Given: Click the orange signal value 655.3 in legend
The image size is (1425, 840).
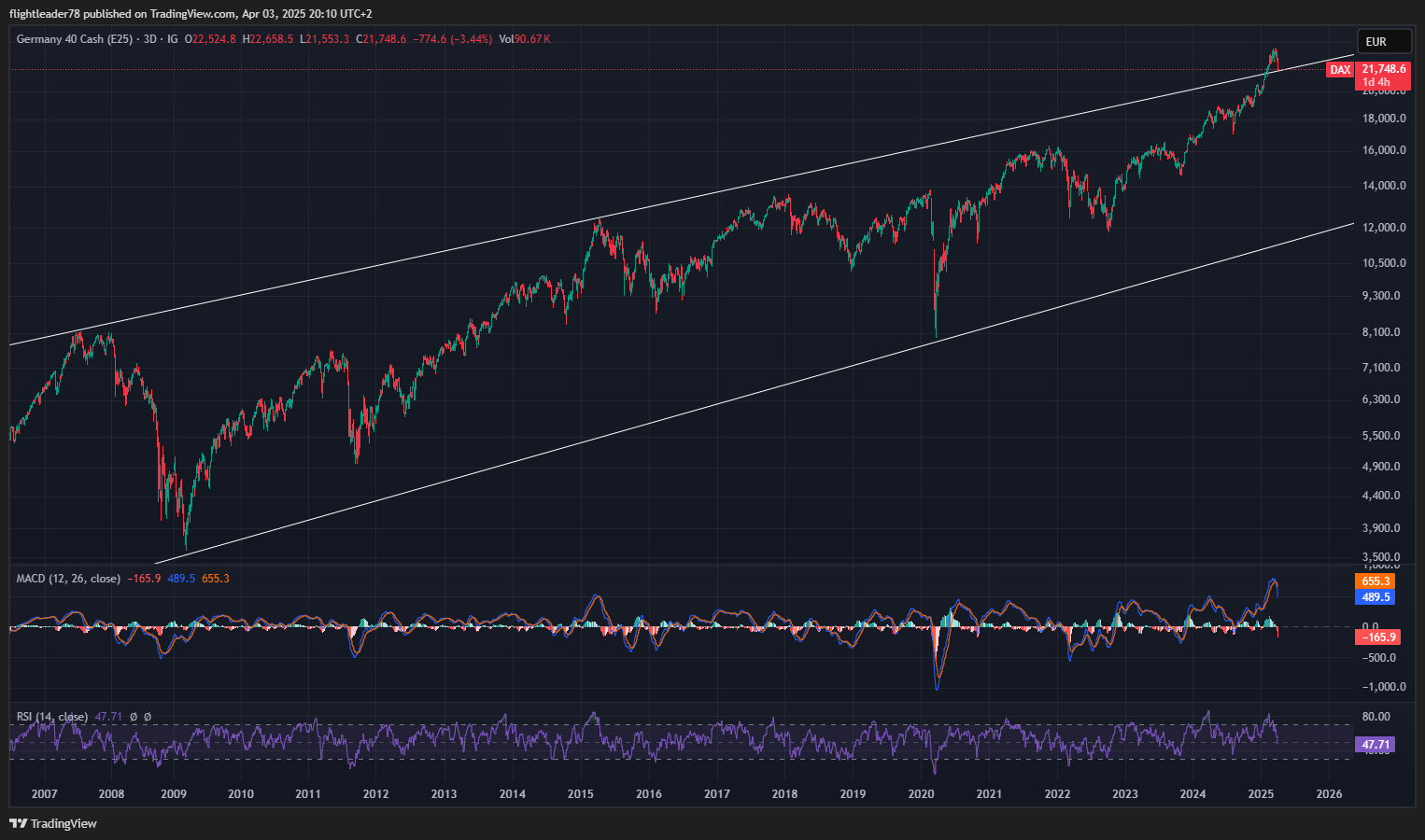Looking at the screenshot, I should point(216,579).
